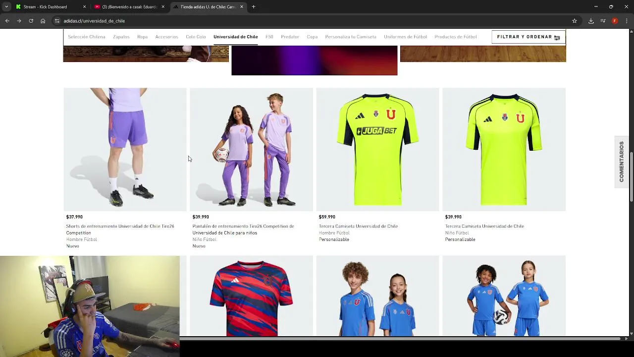This screenshot has width=634, height=357.
Task: Close the Tienda adidas tab
Action: coord(242,7)
